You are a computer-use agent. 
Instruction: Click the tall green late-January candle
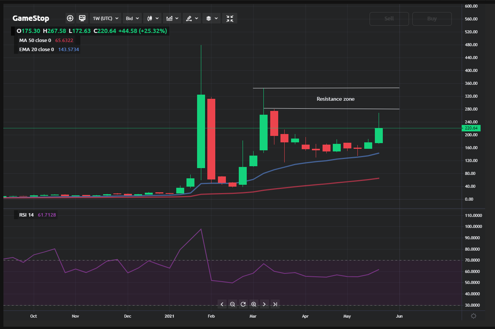point(201,131)
